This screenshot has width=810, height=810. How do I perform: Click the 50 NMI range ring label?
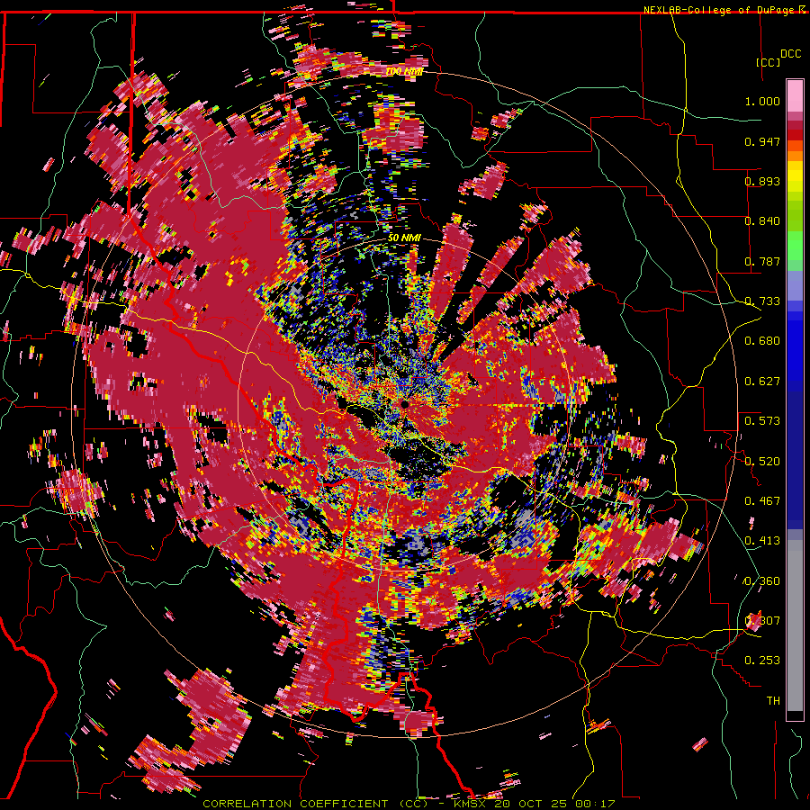tap(404, 238)
